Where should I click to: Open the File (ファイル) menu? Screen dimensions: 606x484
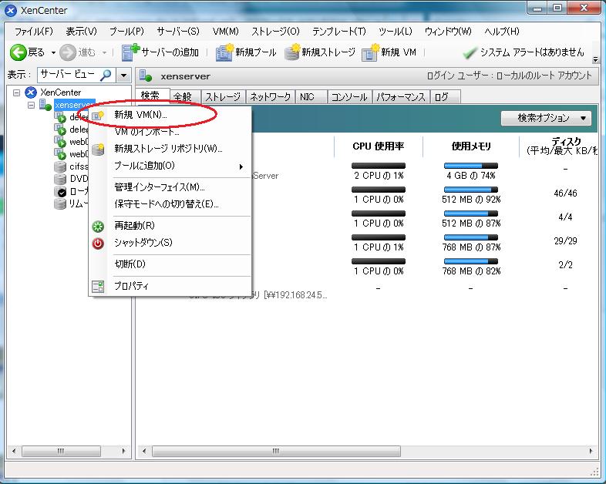[34, 32]
